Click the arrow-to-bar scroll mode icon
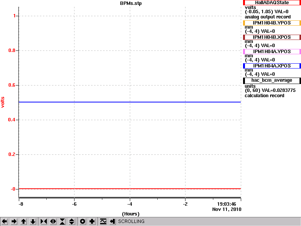This screenshot has width=301, height=226. tap(112, 221)
